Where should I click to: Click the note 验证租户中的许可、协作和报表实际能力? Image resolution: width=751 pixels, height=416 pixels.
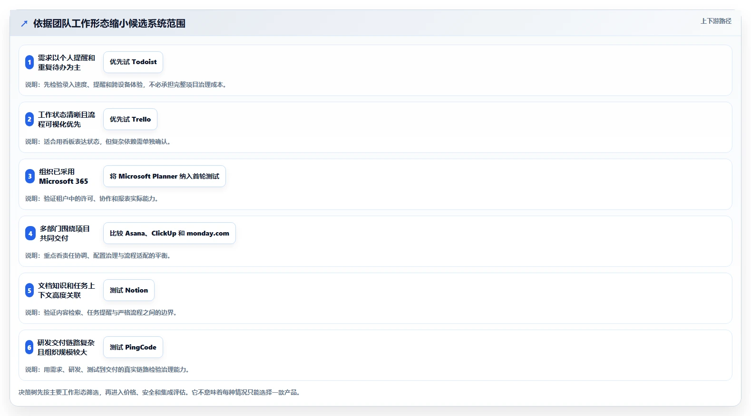[x=101, y=199]
